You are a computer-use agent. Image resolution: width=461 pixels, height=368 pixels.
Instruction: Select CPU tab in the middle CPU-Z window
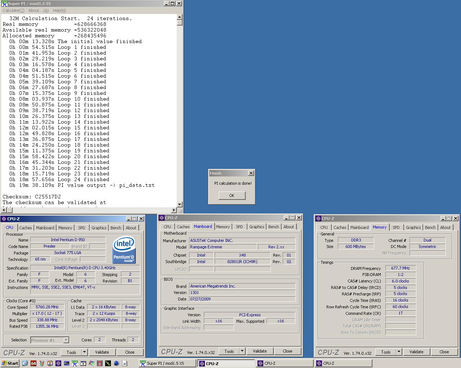click(x=167, y=227)
